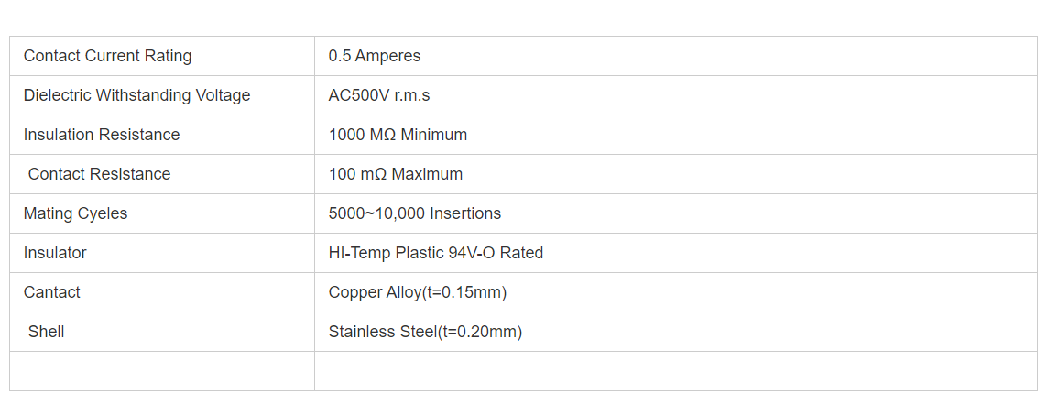This screenshot has height=416, width=1058.
Task: Select the Copper Alloy(t=0.15mm) value
Action: pos(417,292)
